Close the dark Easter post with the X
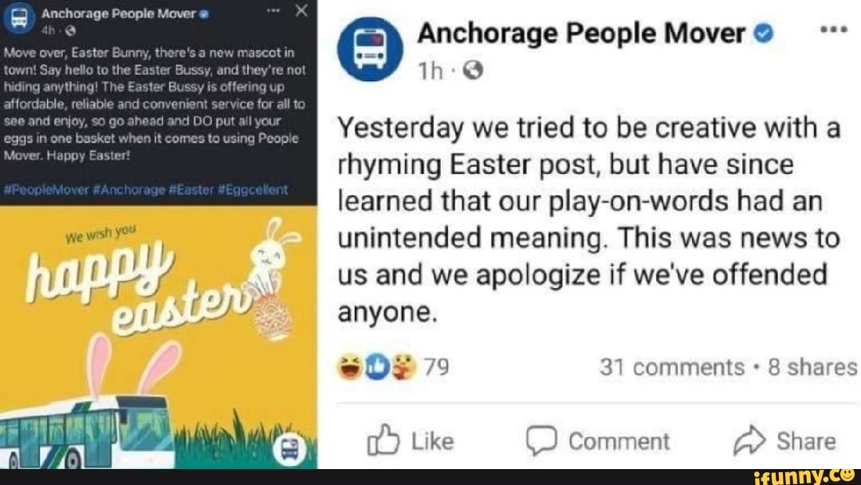This screenshot has height=485, width=861. (301, 10)
